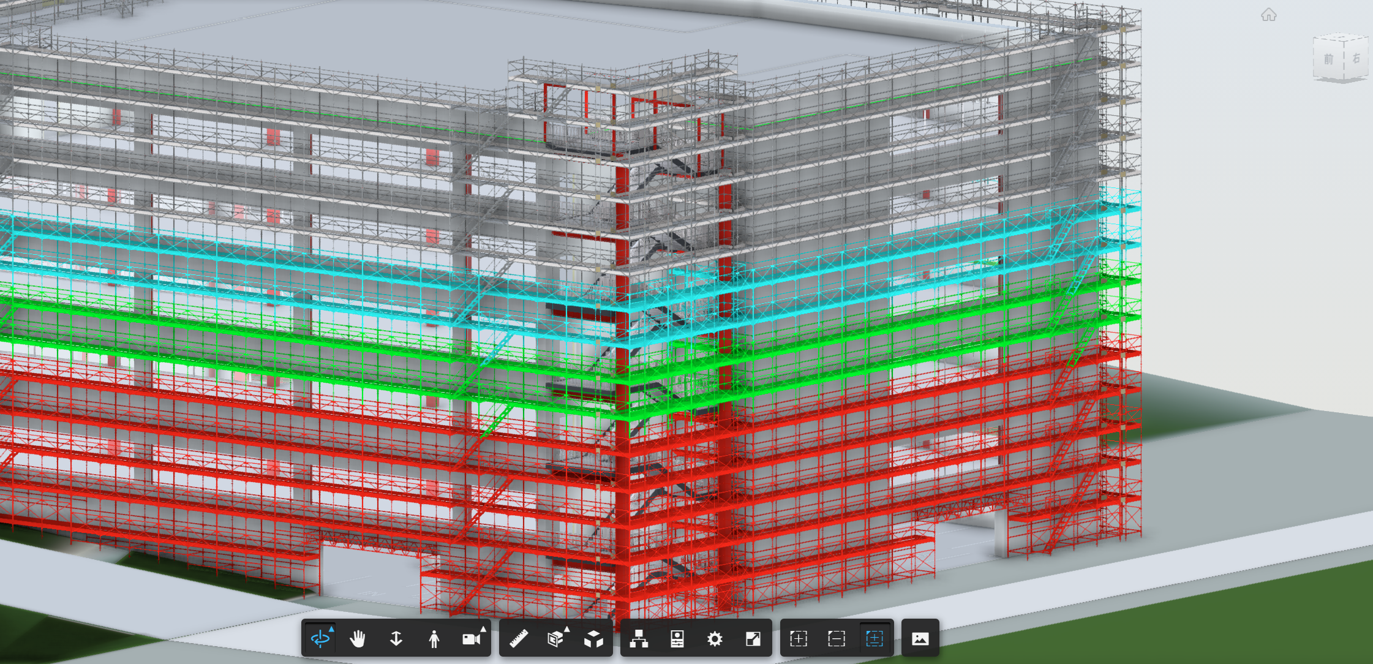
Task: Activate the Orbit navigation tool
Action: click(x=320, y=639)
